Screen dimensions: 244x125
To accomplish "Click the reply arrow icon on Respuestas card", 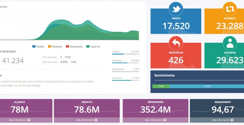I will coord(176,43).
